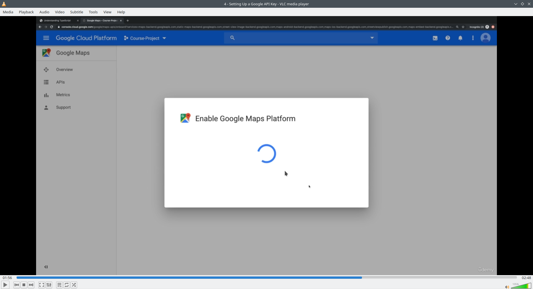Open the Media menu

(8, 12)
